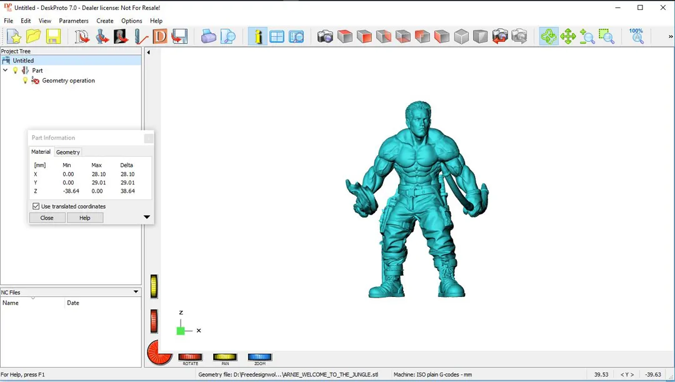Screen dimensions: 675x382
Task: Click the Help button in Part Information
Action: (85, 218)
